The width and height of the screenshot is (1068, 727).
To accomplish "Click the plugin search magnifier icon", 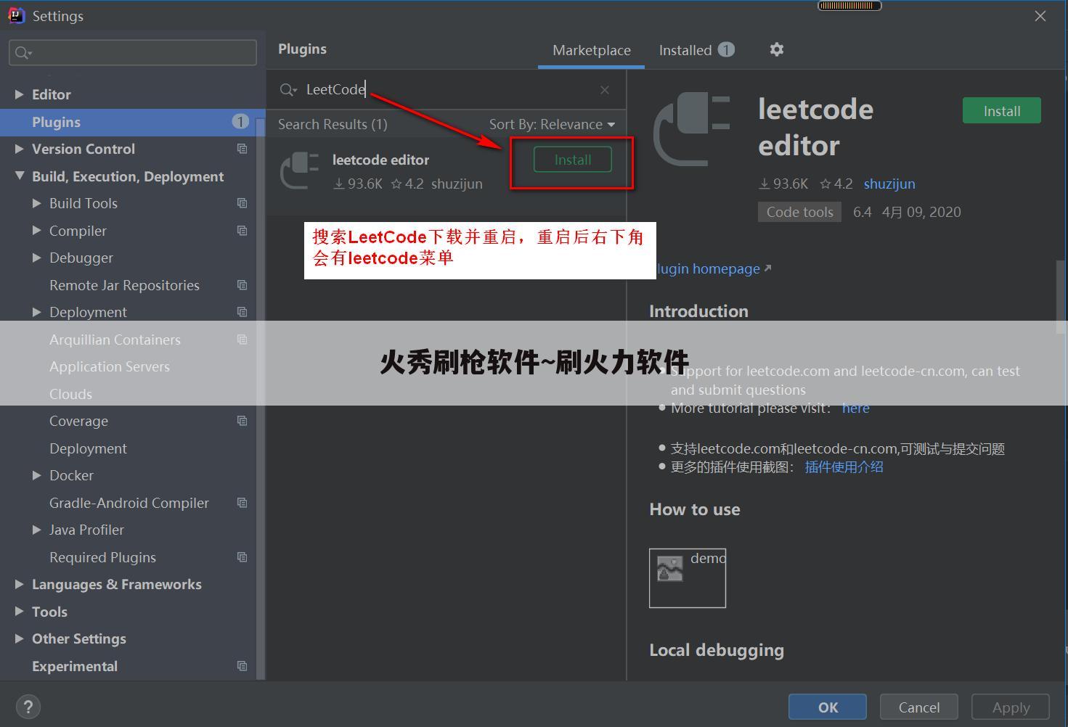I will [x=288, y=89].
